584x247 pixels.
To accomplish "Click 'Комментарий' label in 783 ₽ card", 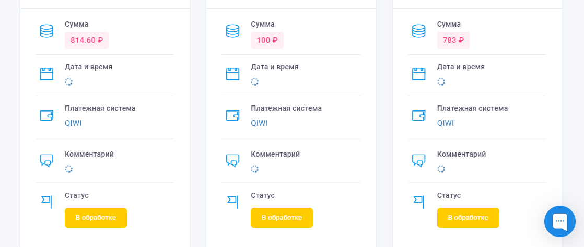I will coord(462,154).
